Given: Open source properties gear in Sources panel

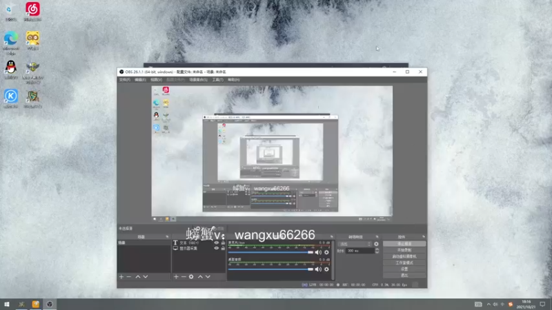Looking at the screenshot, I should pyautogui.click(x=191, y=277).
